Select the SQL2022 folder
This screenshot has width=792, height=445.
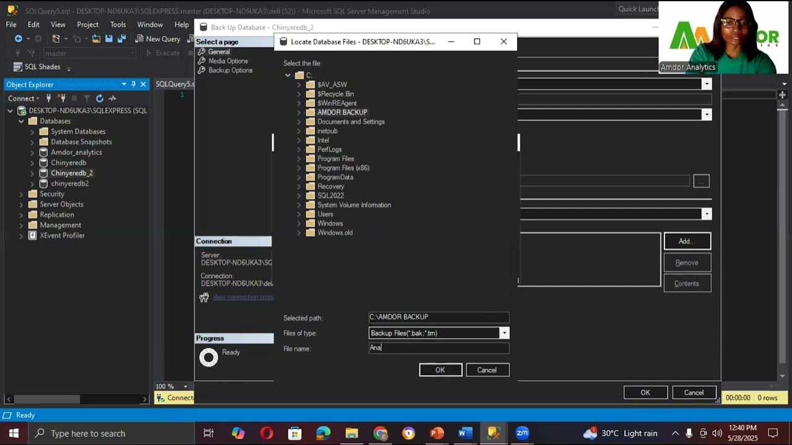[330, 196]
